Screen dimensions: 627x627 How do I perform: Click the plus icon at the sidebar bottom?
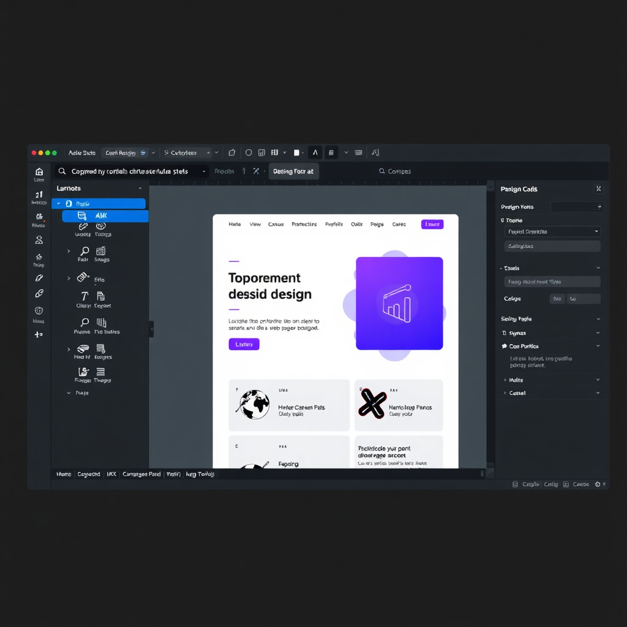39,334
